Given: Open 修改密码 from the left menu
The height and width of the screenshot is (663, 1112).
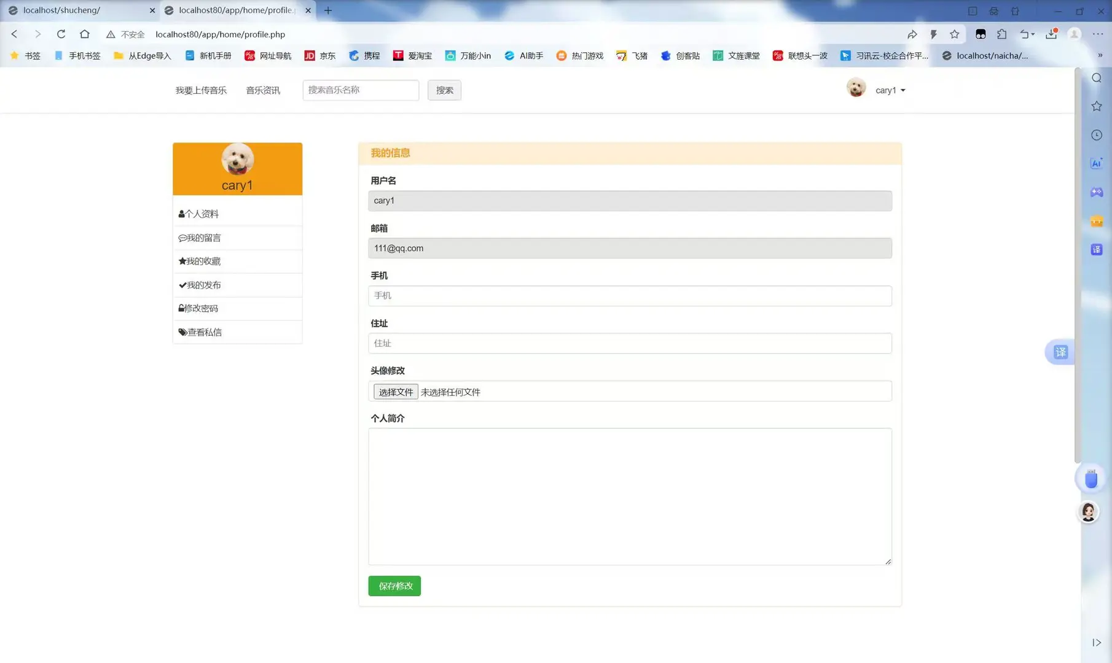Looking at the screenshot, I should tap(198, 308).
